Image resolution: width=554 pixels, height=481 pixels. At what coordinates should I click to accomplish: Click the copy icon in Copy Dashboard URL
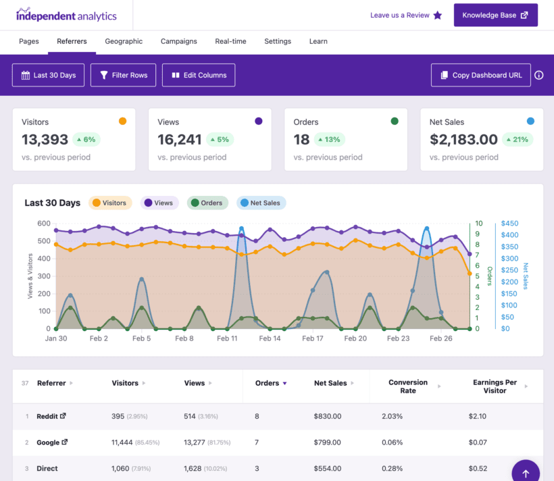pos(444,75)
